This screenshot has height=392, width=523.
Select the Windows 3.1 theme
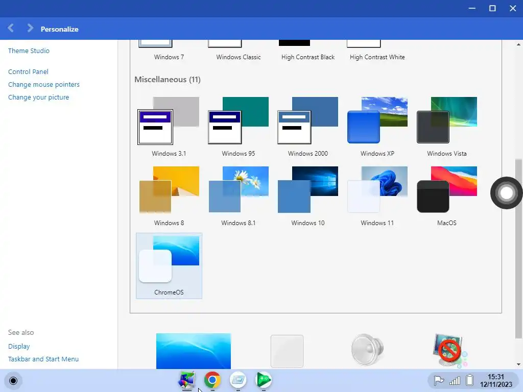pos(169,127)
